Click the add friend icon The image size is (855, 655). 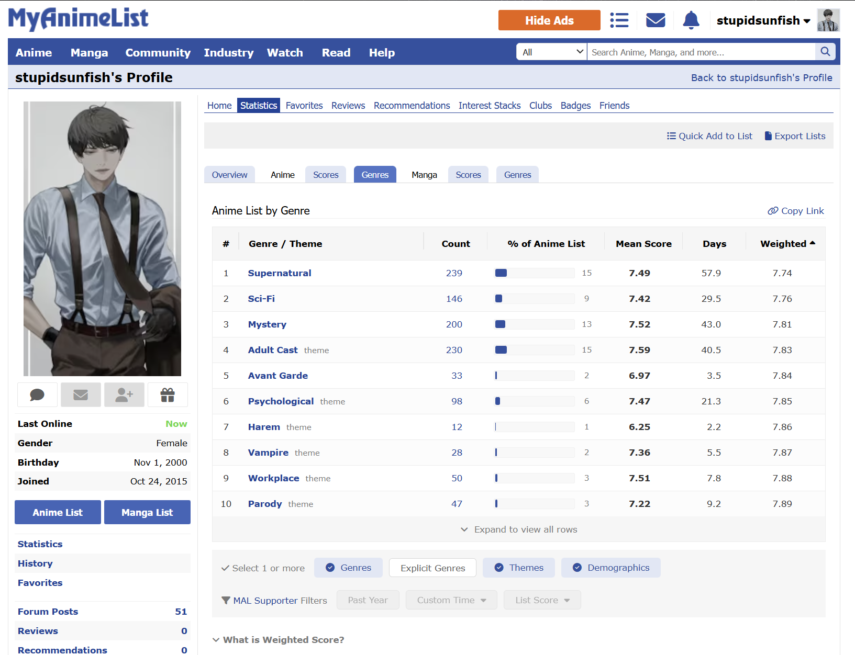(x=124, y=395)
